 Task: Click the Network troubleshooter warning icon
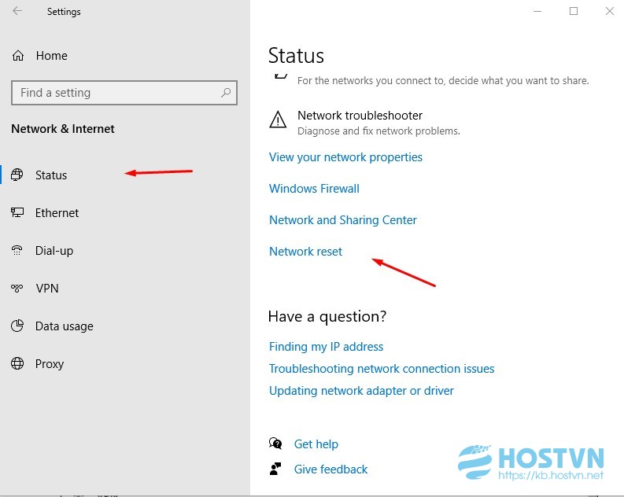(x=278, y=120)
